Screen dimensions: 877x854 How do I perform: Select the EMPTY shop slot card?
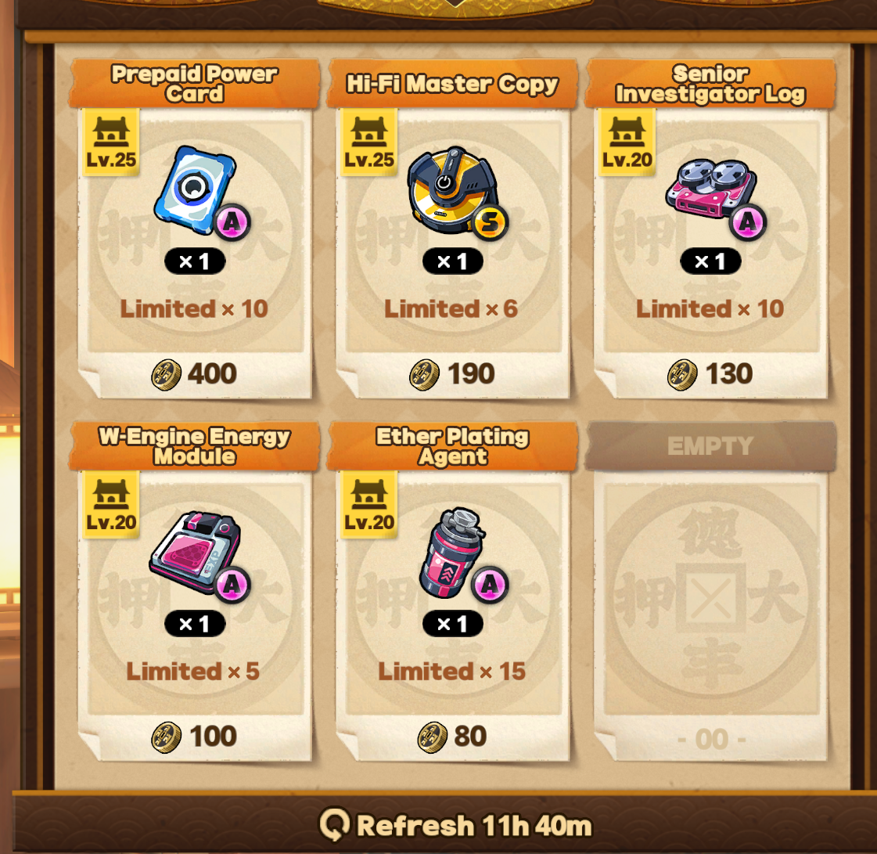(x=710, y=592)
